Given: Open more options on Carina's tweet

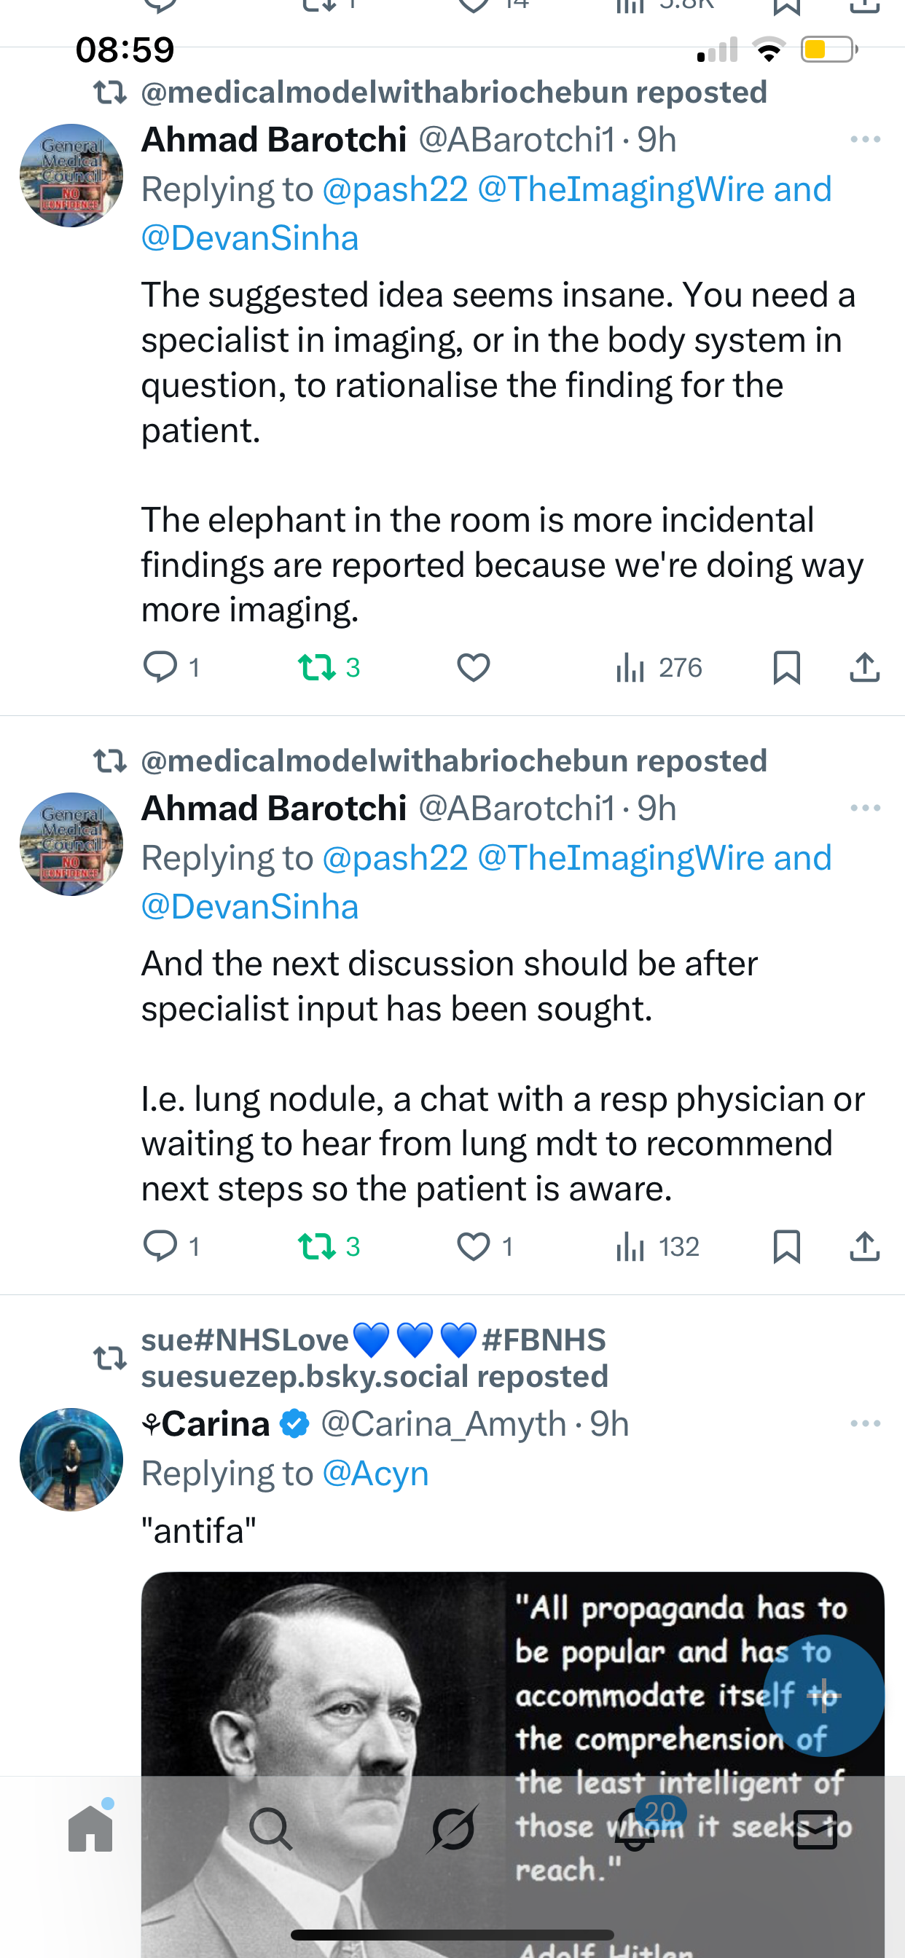Looking at the screenshot, I should click(866, 1423).
